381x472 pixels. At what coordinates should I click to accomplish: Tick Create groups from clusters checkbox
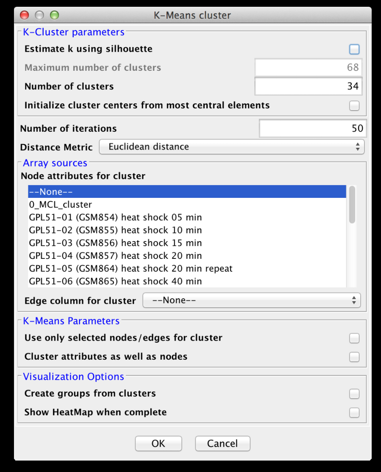354,394
